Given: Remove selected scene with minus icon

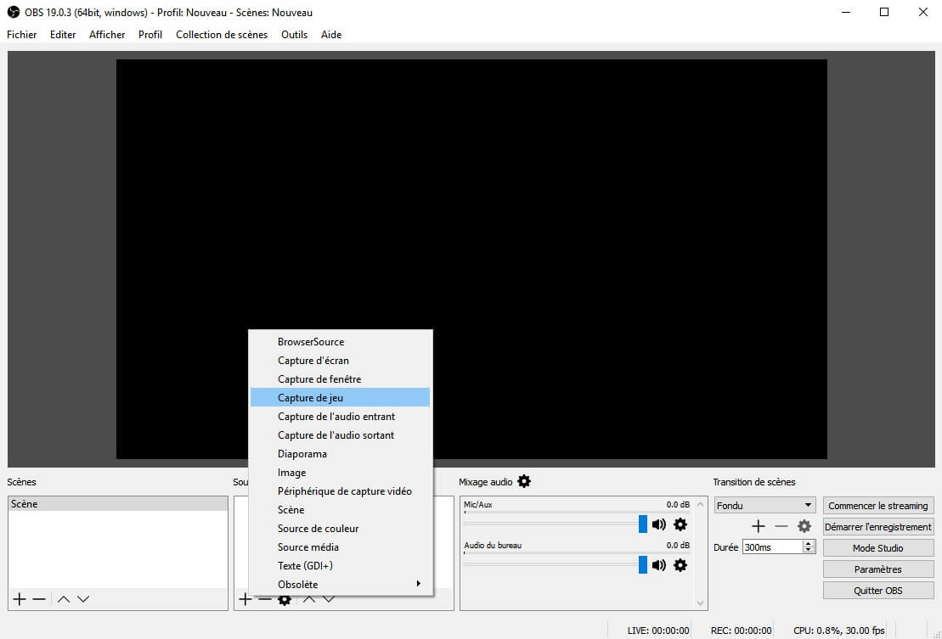Looking at the screenshot, I should [x=39, y=599].
